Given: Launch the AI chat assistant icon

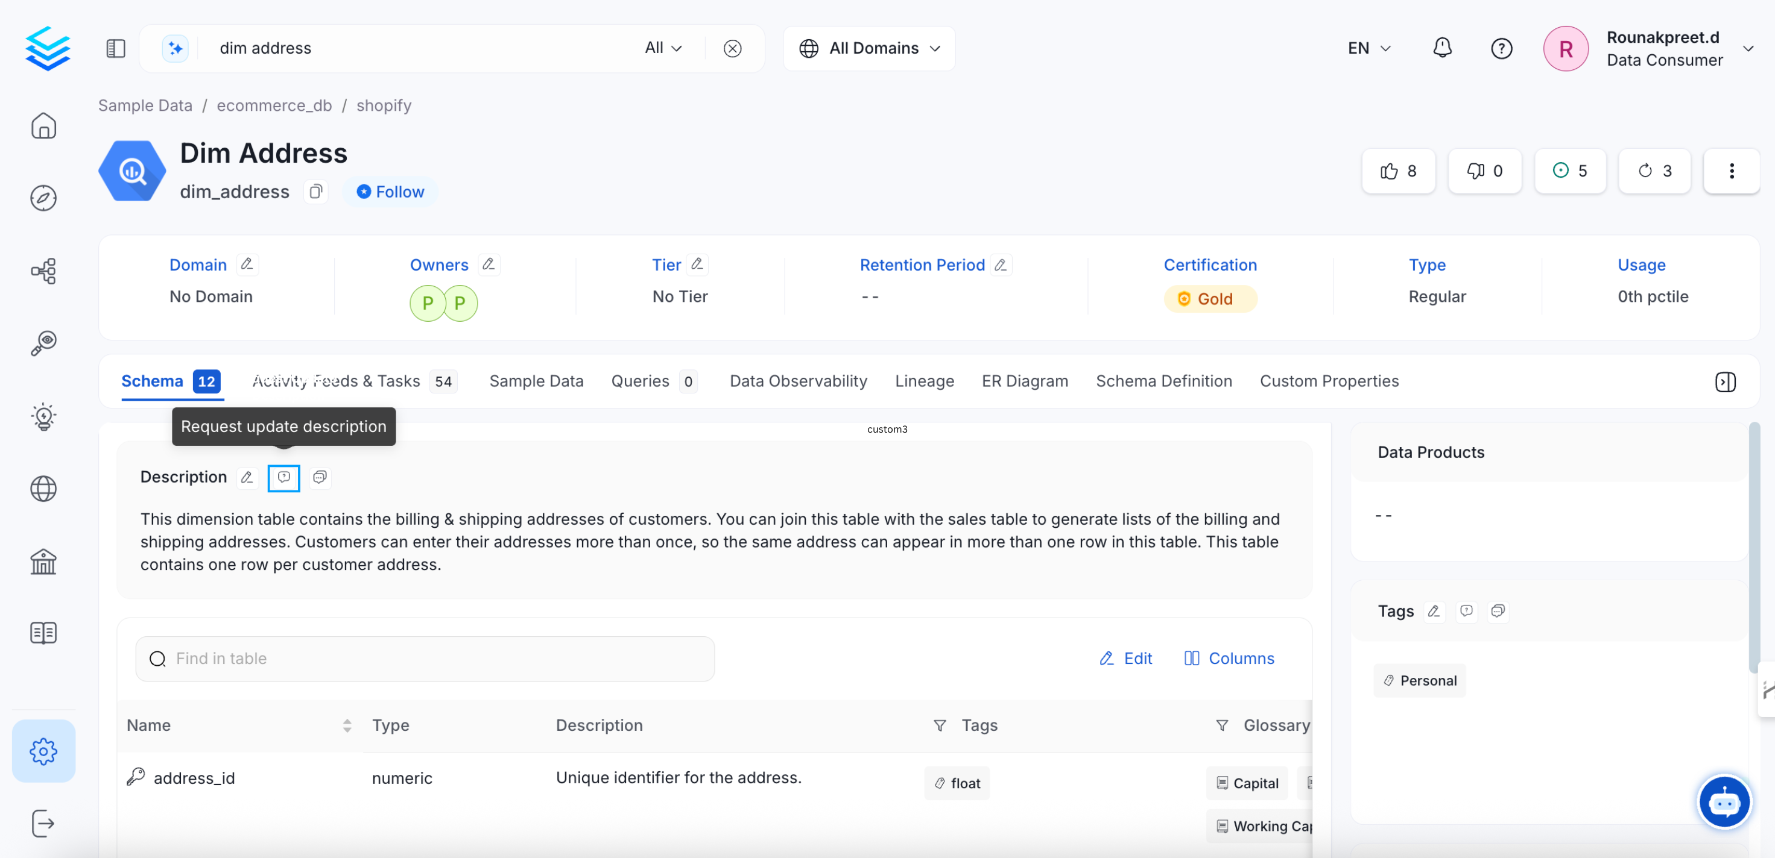Looking at the screenshot, I should tap(1725, 801).
